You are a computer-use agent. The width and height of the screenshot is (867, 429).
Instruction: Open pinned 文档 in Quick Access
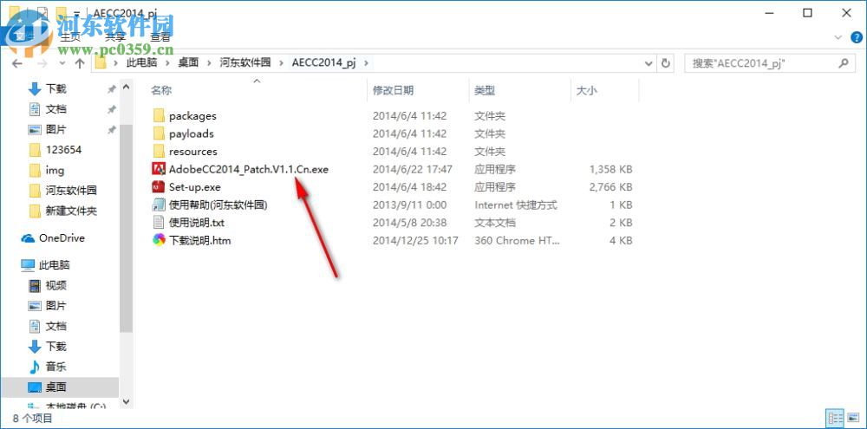tap(55, 109)
